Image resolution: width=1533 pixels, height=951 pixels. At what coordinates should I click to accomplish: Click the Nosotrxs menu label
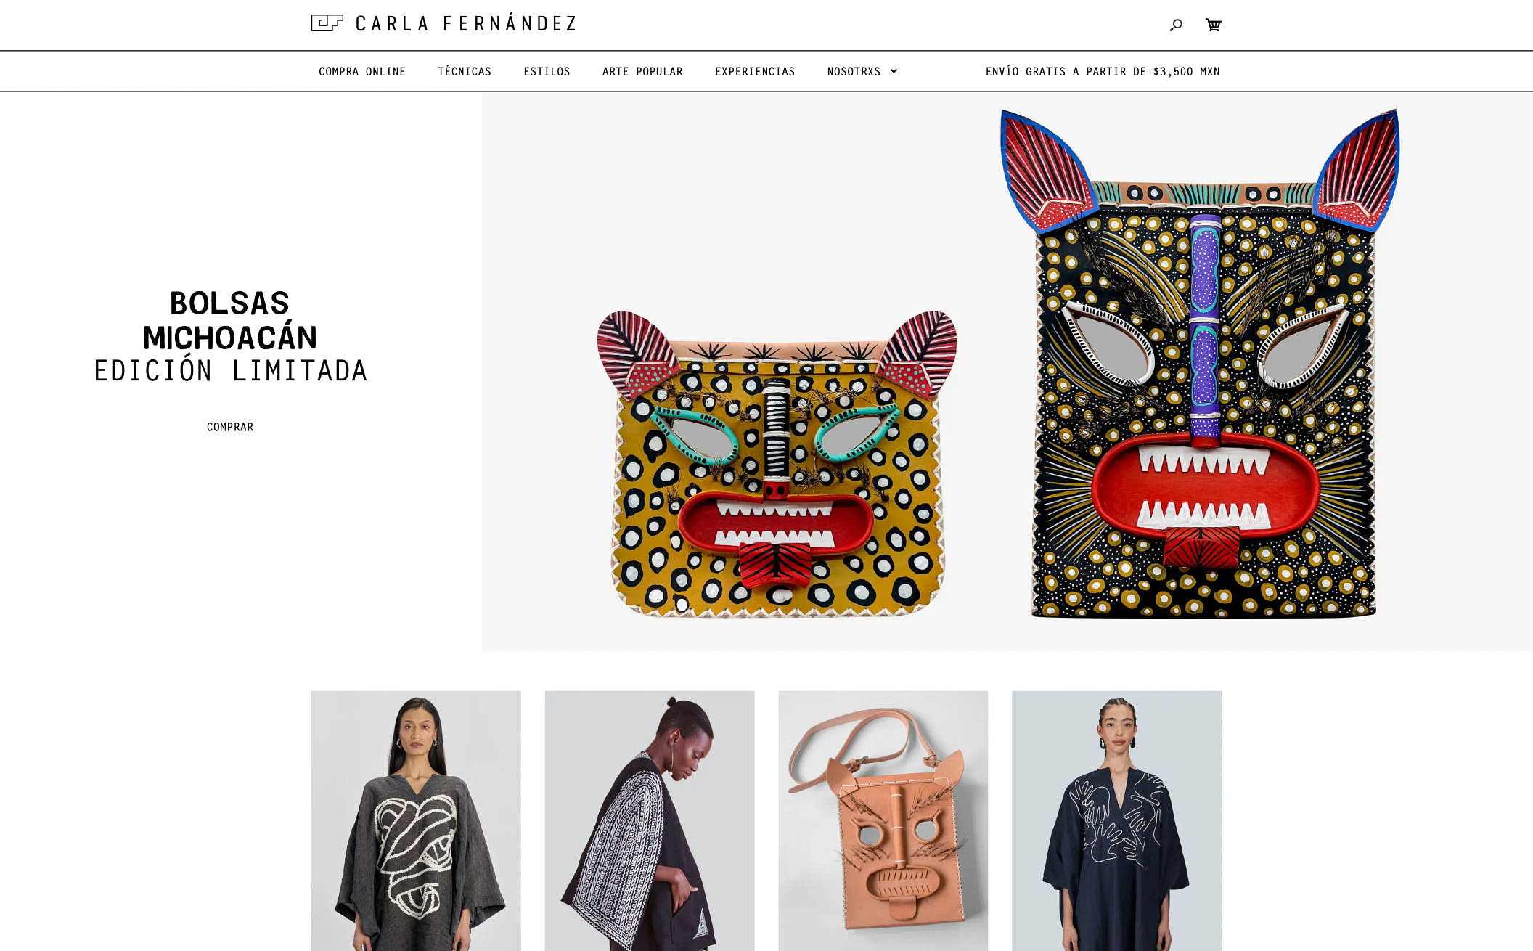point(854,71)
